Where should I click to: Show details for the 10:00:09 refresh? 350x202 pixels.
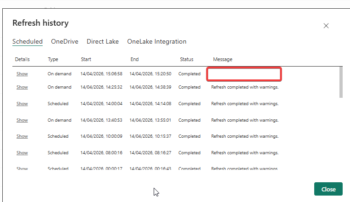pos(22,136)
